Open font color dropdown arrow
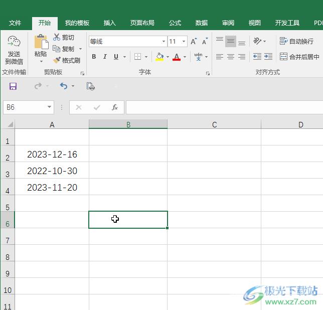This screenshot has height=310, width=323. [x=185, y=57]
